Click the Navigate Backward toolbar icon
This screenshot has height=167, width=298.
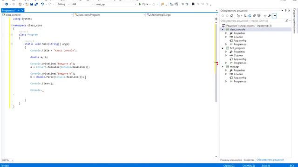(x=7, y=4)
